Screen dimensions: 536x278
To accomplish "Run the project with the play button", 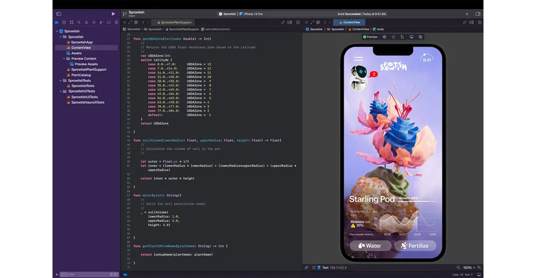I will [x=113, y=14].
